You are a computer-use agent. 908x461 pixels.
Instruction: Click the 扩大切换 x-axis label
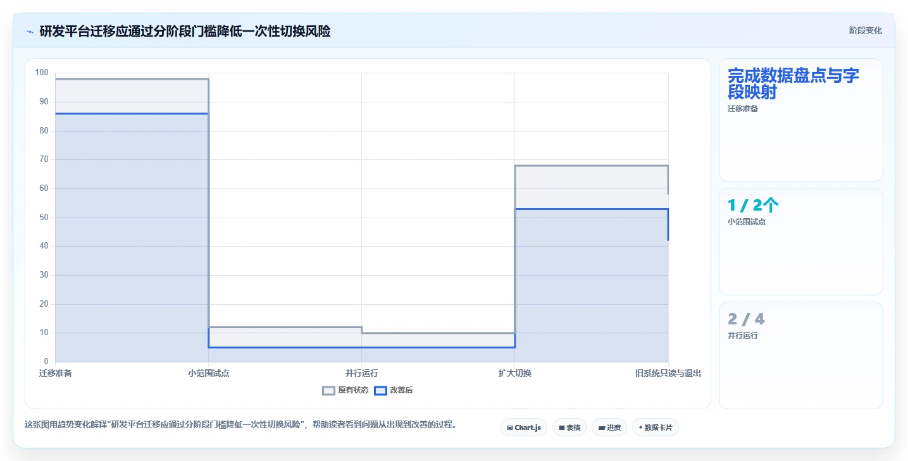coord(515,373)
